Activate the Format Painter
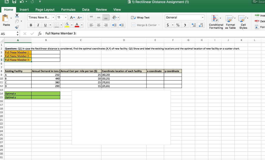The image size is (265, 160). (17, 27)
